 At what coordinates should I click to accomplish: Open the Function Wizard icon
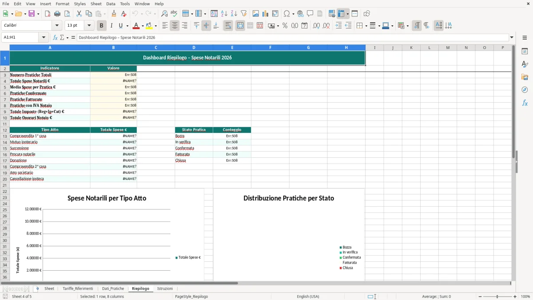click(x=56, y=37)
